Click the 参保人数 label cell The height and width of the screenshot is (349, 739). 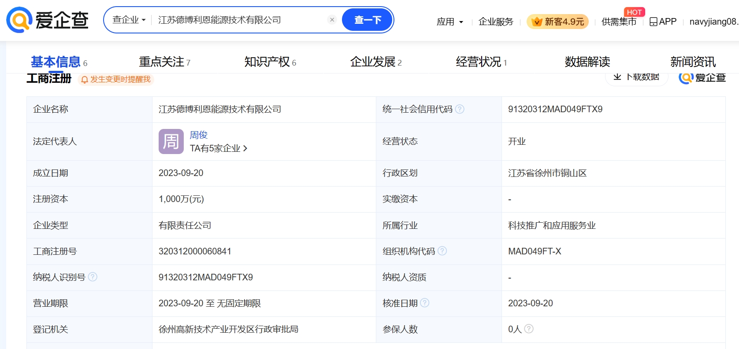pyautogui.click(x=439, y=329)
